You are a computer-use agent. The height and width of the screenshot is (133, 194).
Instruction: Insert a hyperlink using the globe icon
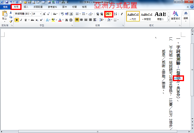point(53,2)
